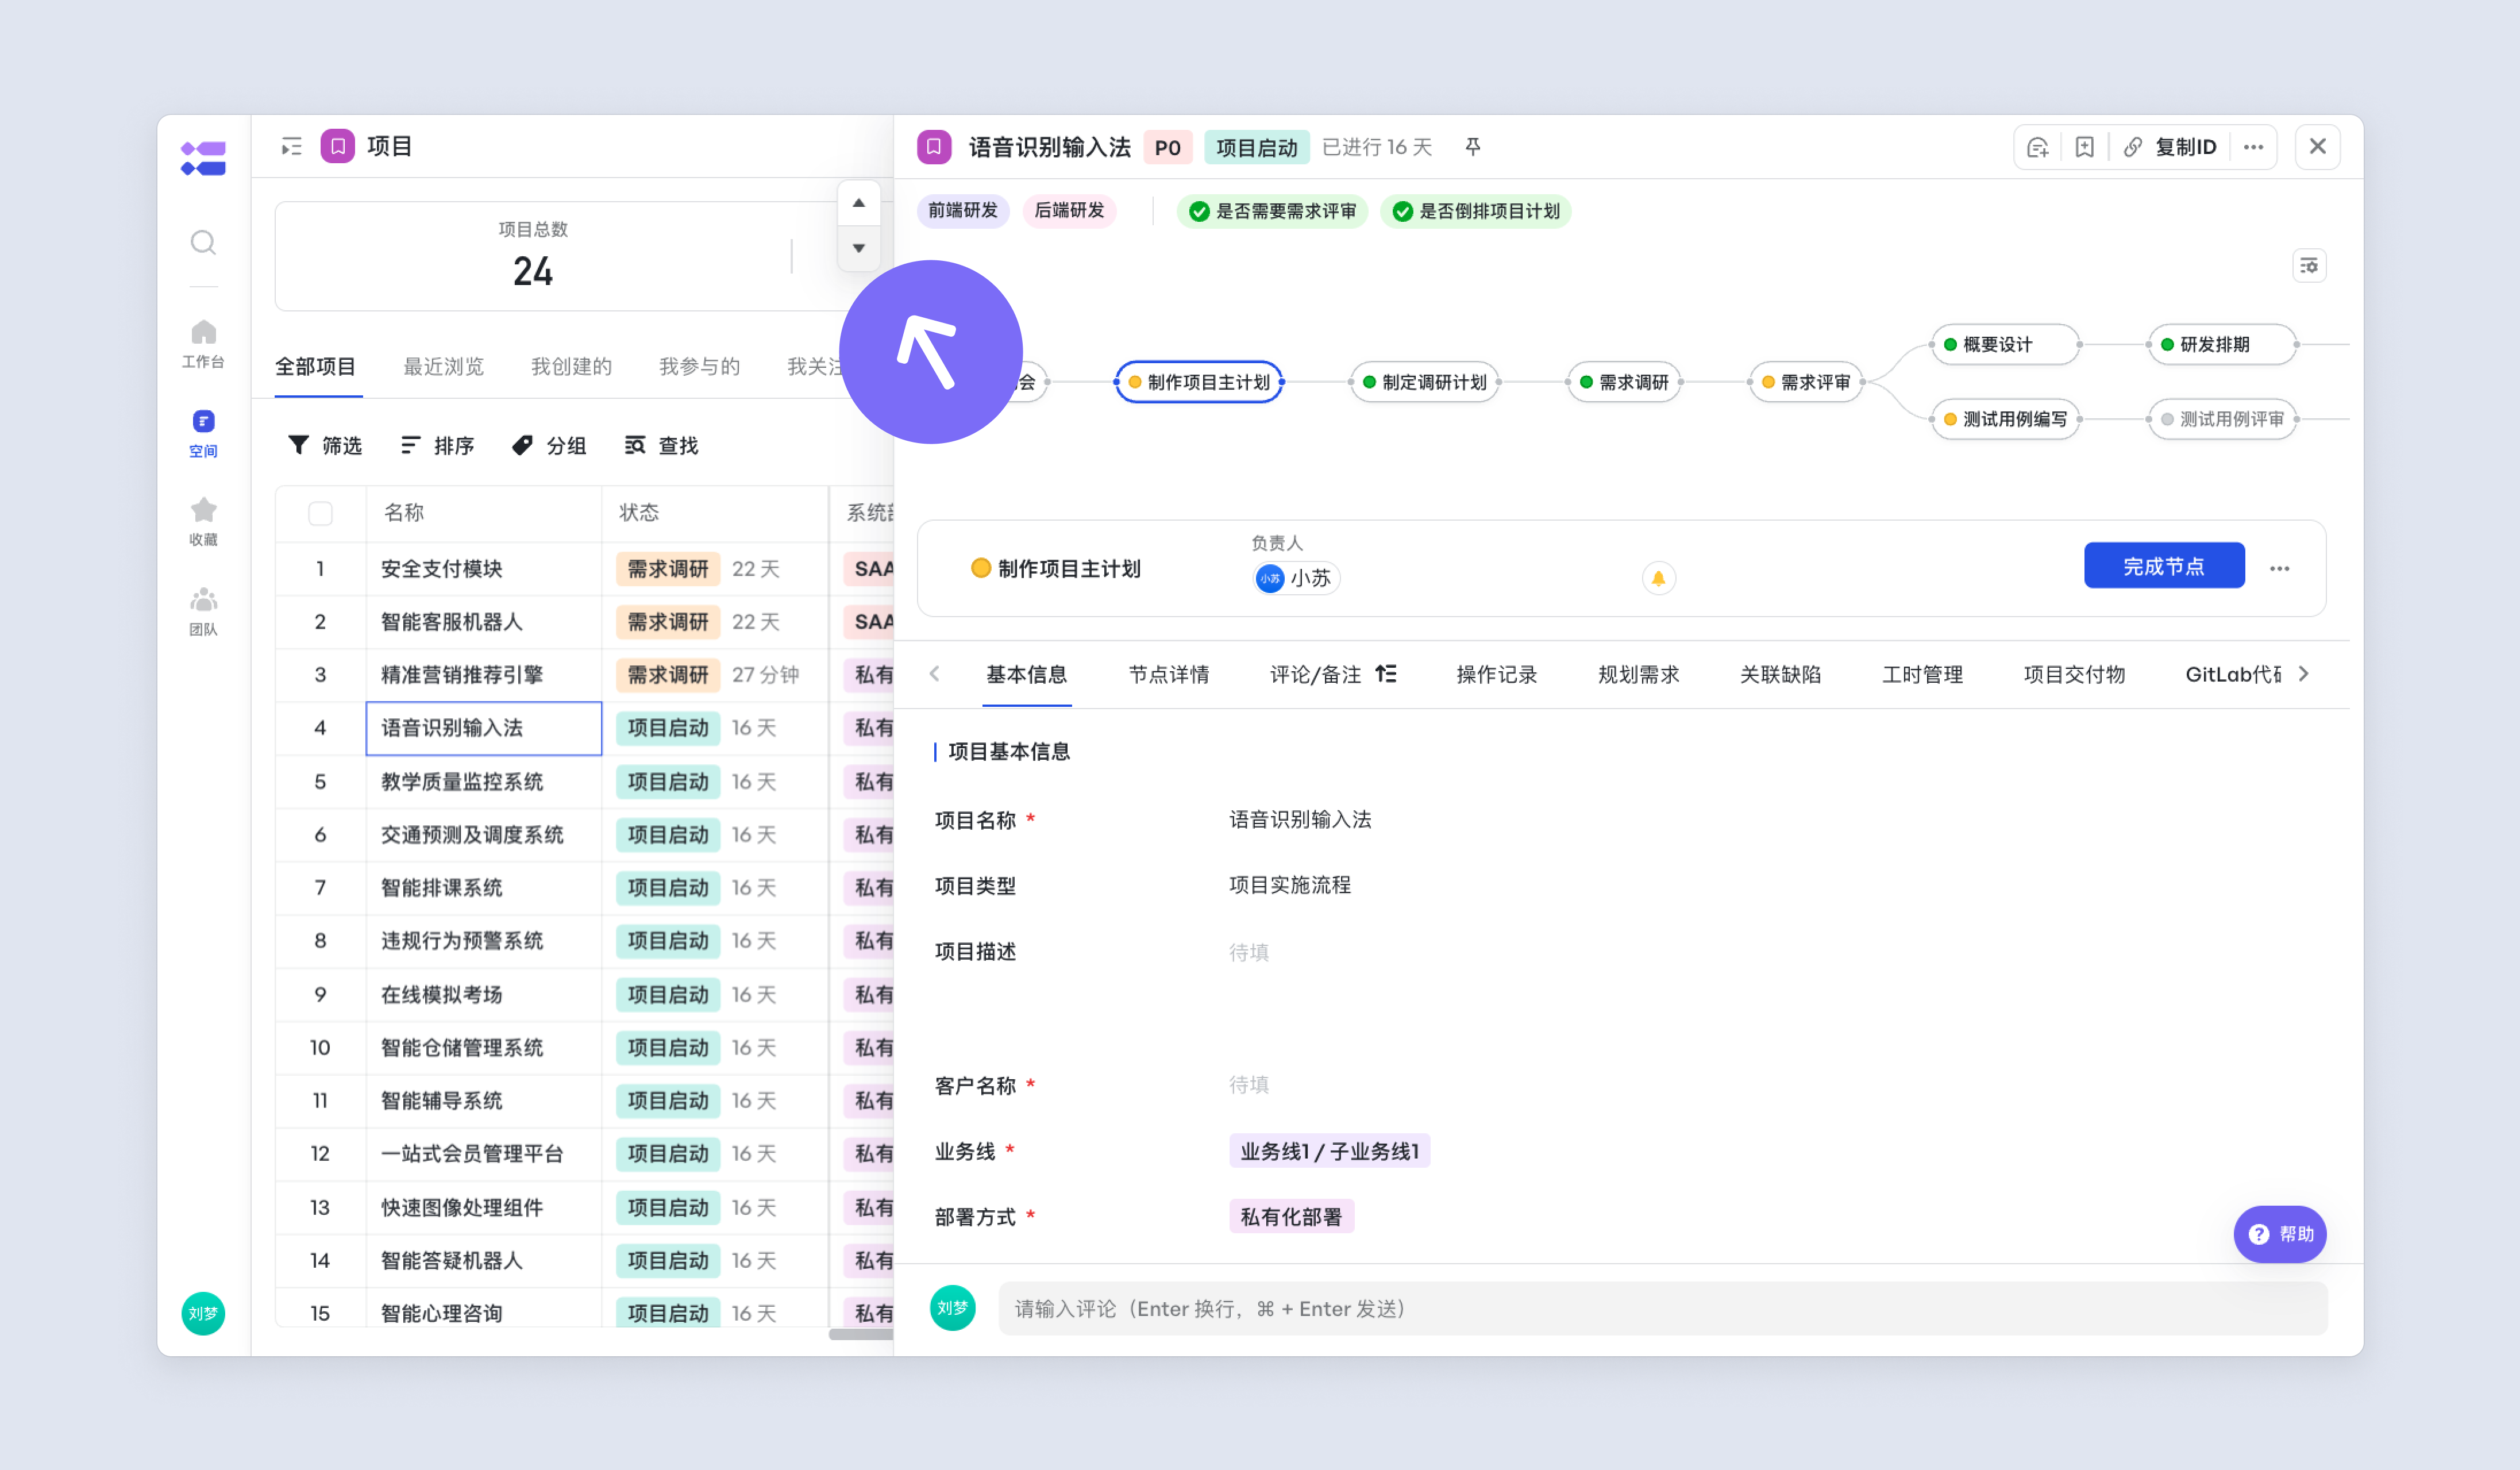The image size is (2520, 1470).
Task: Click the 项目描述 待填 field
Action: pos(1249,952)
